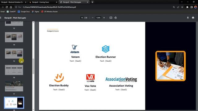Share this page icon in address bar
This screenshot has height=111, width=198.
click(x=178, y=7)
